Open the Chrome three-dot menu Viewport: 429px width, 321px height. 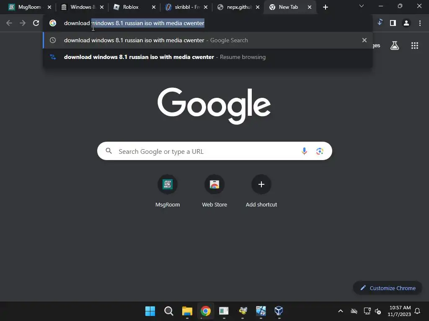pos(420,23)
